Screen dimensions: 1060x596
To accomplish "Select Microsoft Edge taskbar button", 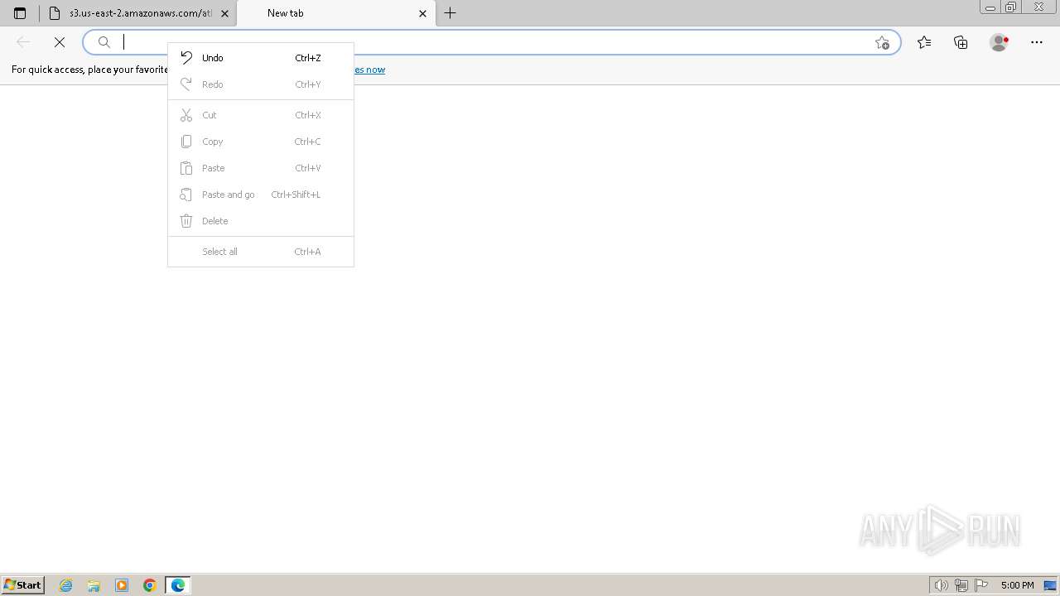I will click(x=178, y=585).
